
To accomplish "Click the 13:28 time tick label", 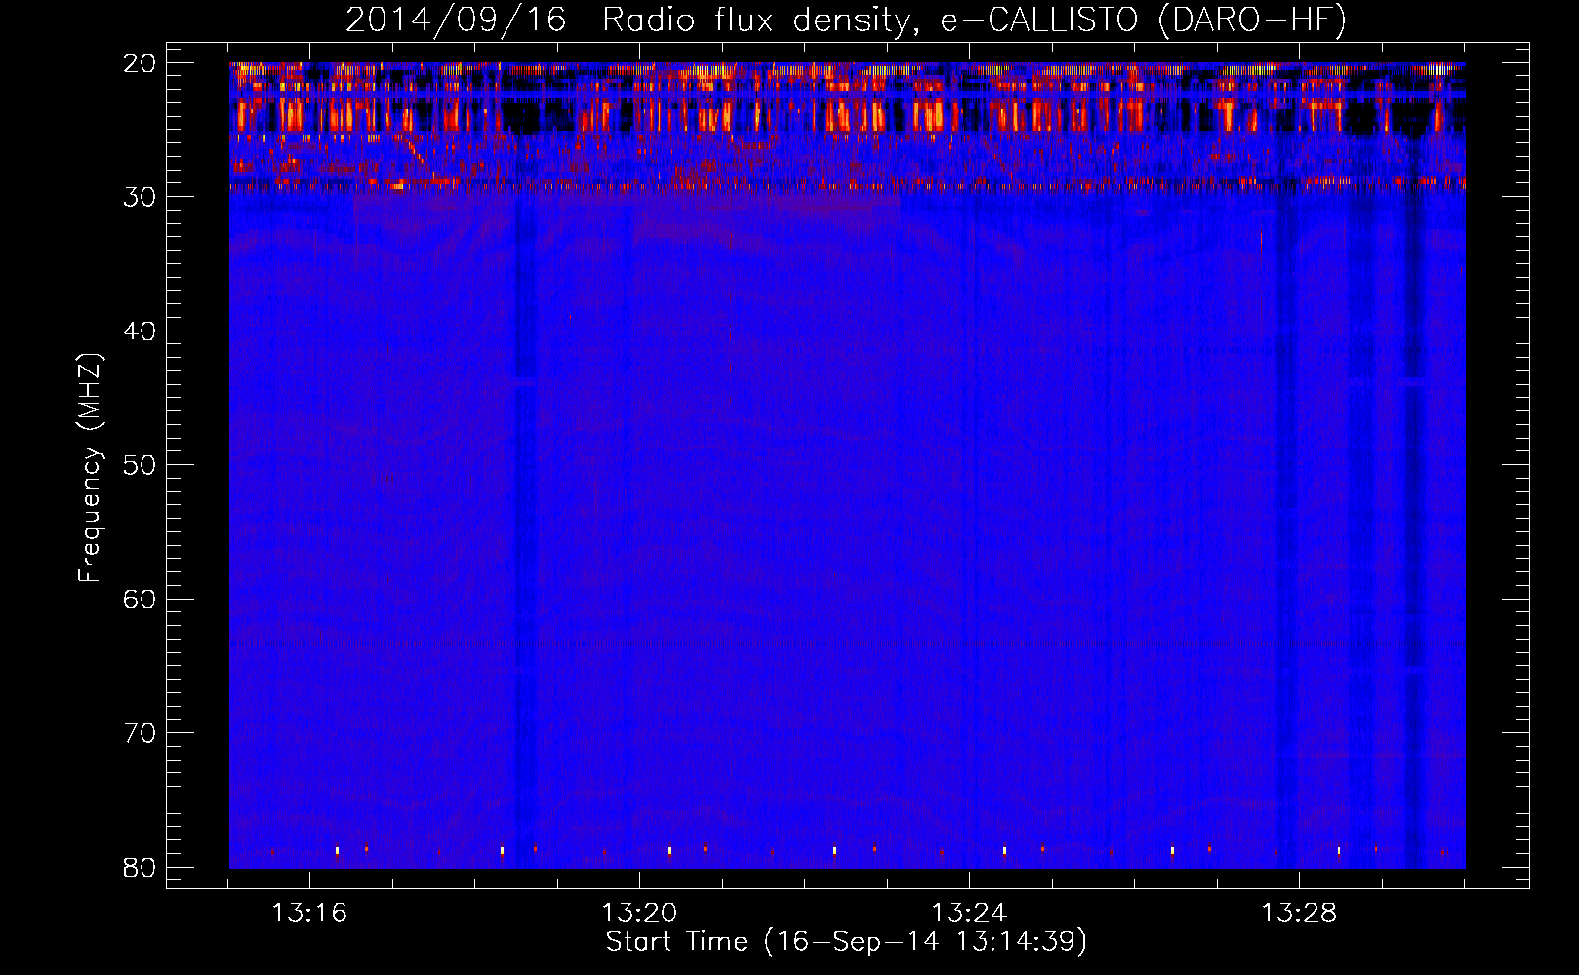I will tap(1299, 914).
